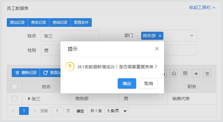Click the 职务 column header
Viewport: 223px width, 122px height.
pyautogui.click(x=192, y=87)
